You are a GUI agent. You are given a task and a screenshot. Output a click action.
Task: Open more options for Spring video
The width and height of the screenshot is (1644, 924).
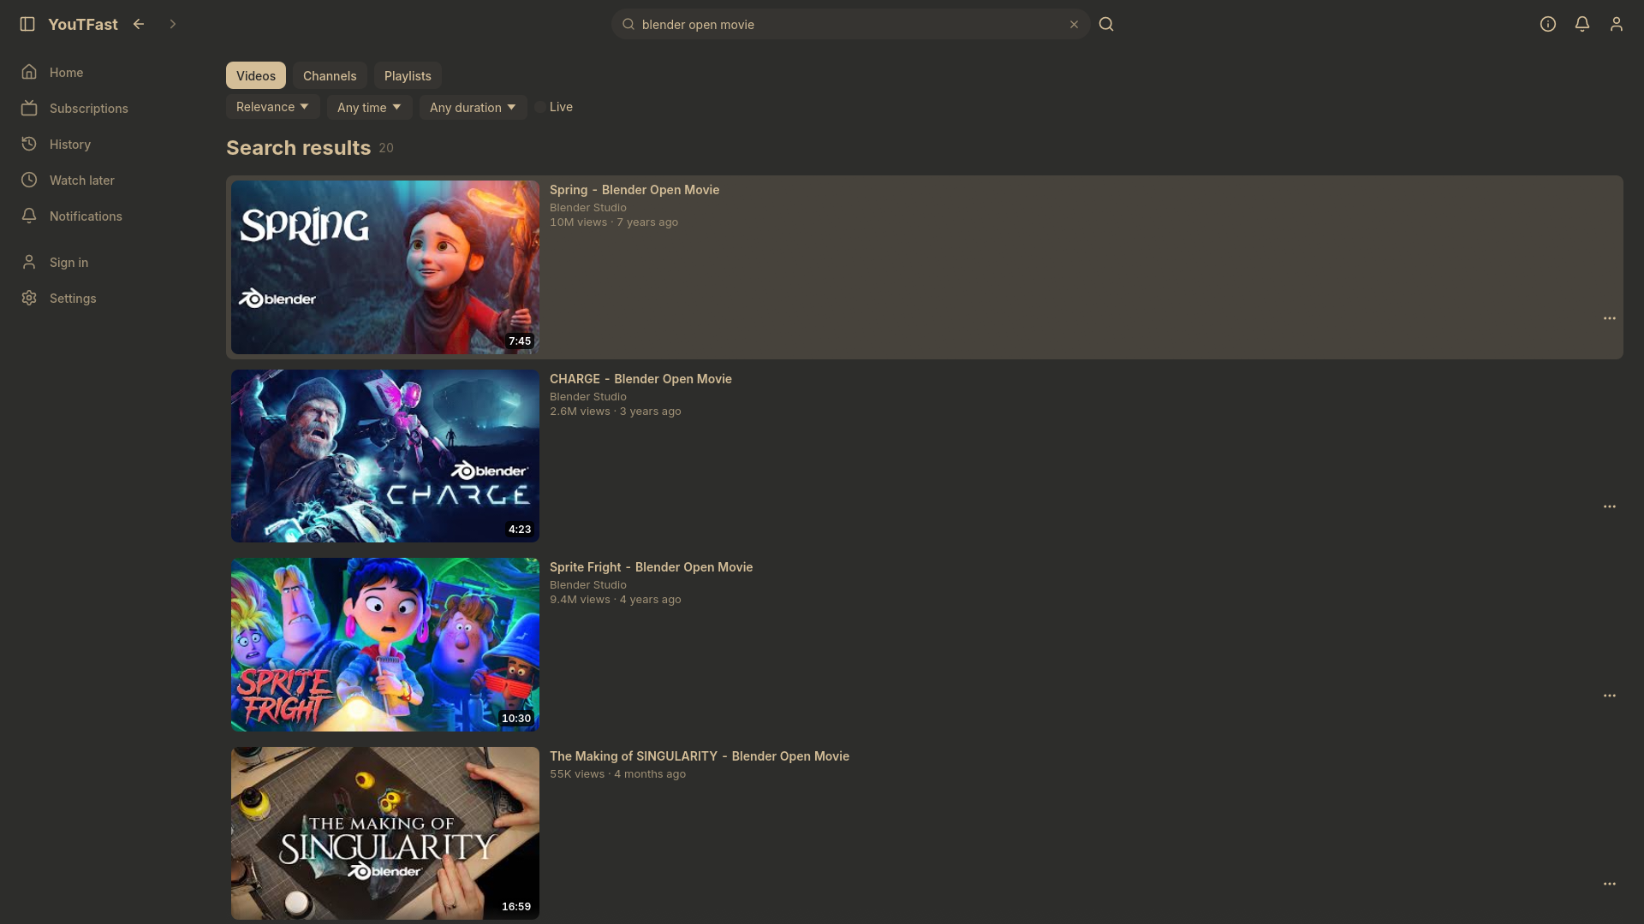[x=1610, y=318]
